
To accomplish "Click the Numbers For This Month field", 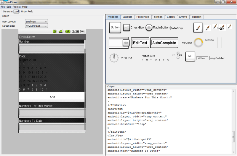I will tap(52, 113).
